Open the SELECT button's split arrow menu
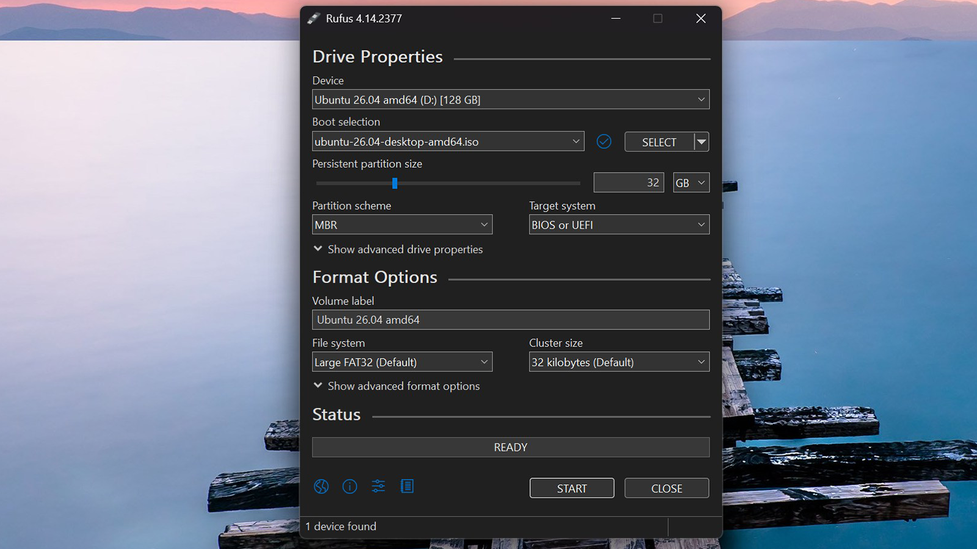Viewport: 977px width, 549px height. [702, 142]
